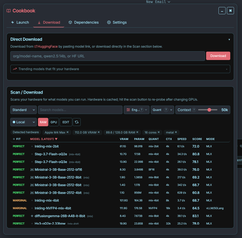
Task: Toggle the GPU filter button
Action: 54,122
